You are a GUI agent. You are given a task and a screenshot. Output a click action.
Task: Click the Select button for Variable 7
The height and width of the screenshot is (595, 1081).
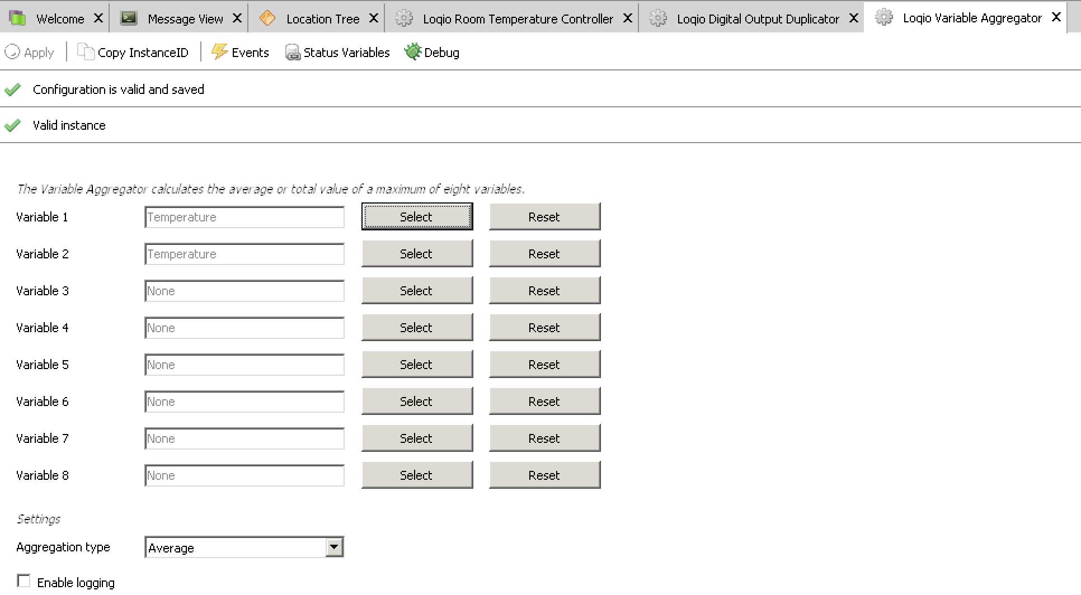coord(417,438)
